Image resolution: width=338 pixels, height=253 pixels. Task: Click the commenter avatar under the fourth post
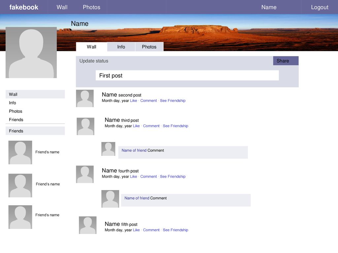tap(110, 199)
